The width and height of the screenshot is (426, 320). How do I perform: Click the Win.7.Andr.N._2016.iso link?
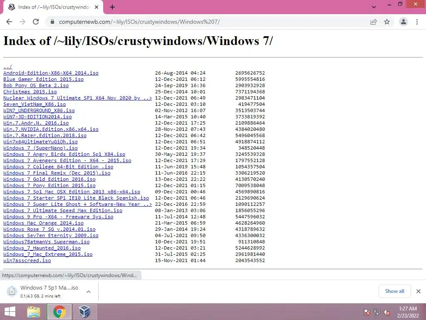[36, 123]
